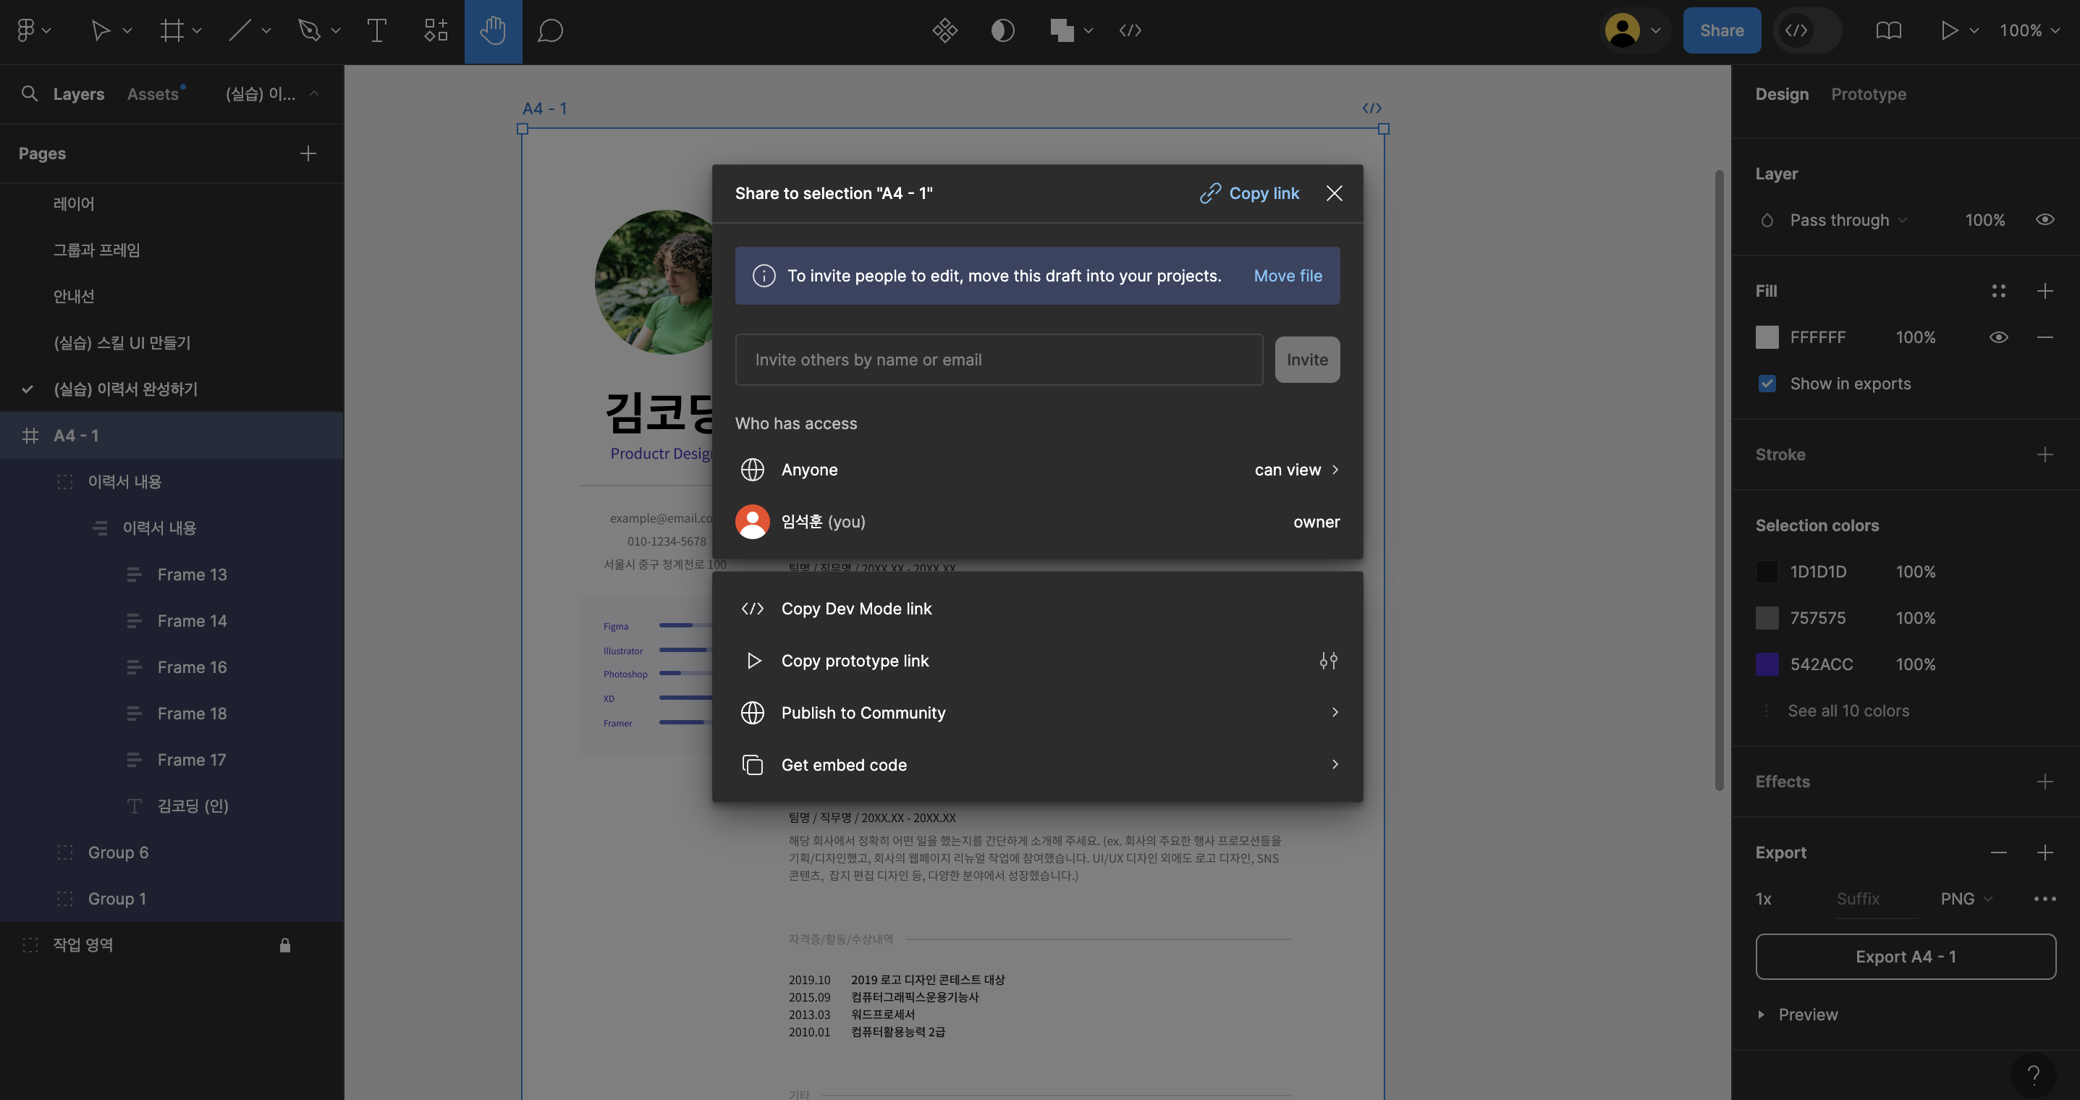Uncheck Show in exports checkbox
Image resolution: width=2080 pixels, height=1100 pixels.
point(1767,384)
